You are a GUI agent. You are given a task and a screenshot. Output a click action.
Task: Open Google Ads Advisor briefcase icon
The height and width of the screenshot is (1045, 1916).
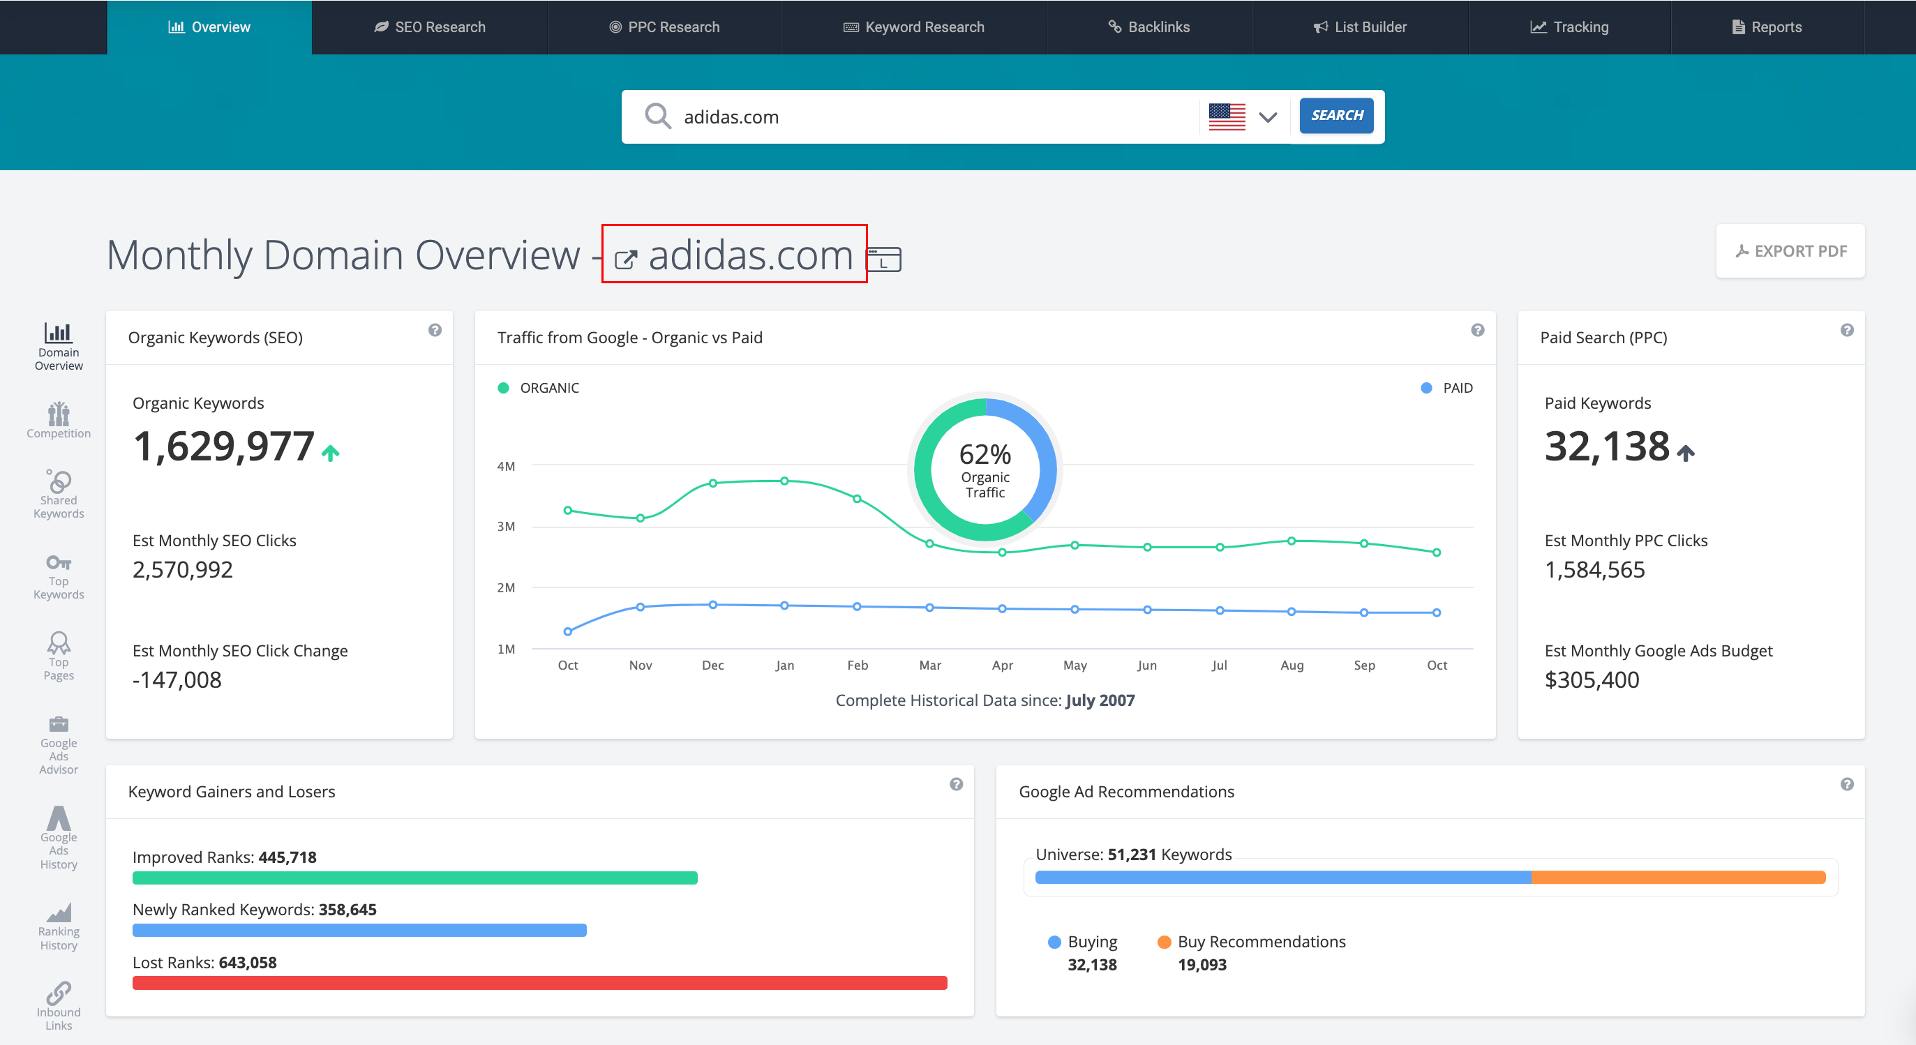click(x=59, y=723)
